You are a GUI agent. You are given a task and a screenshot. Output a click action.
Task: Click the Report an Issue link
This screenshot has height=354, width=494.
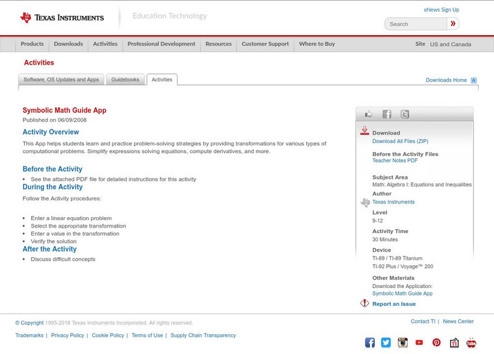pos(394,304)
